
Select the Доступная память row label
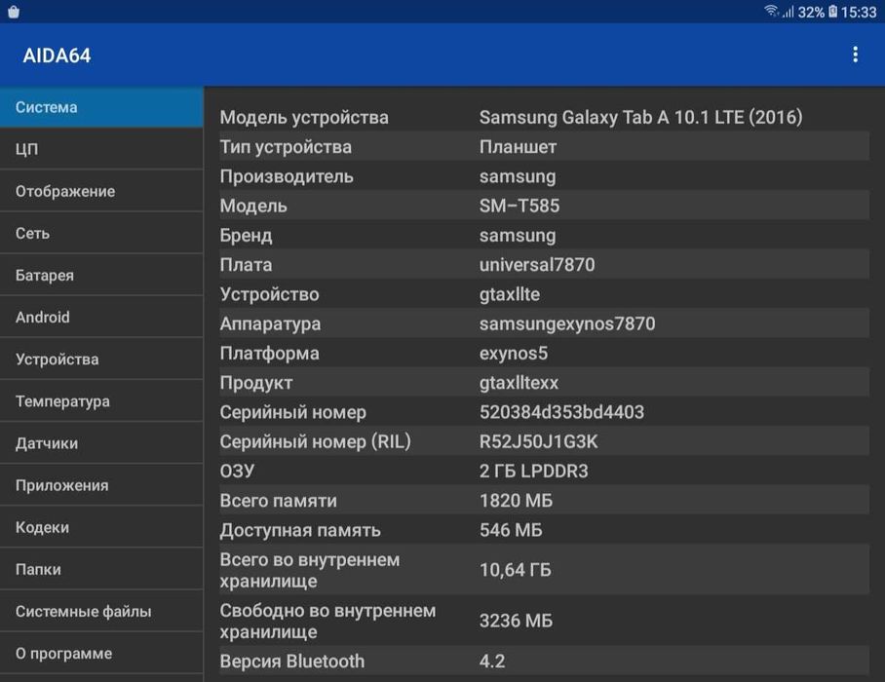pos(299,530)
